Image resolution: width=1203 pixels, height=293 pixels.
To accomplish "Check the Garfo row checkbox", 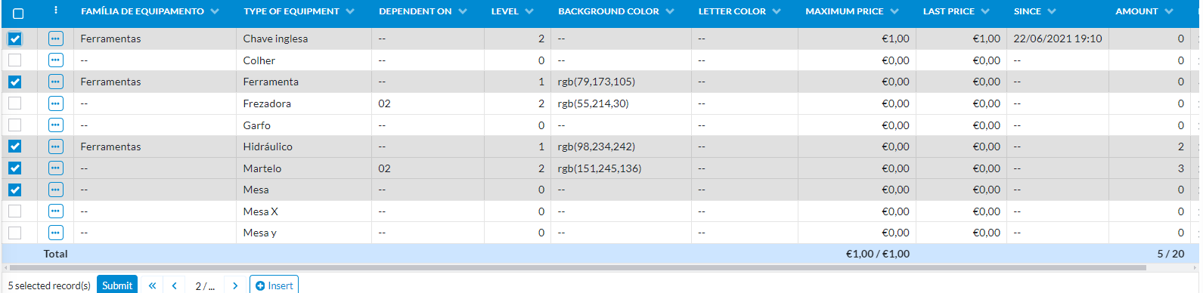I will [x=15, y=125].
